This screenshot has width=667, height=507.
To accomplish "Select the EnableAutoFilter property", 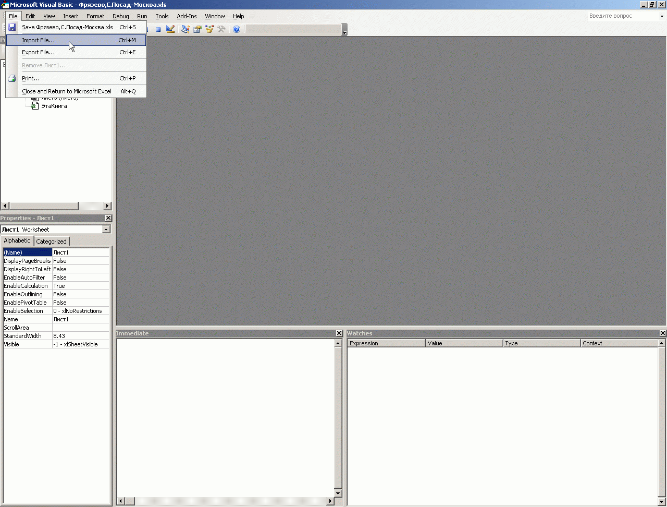I will tap(56, 277).
